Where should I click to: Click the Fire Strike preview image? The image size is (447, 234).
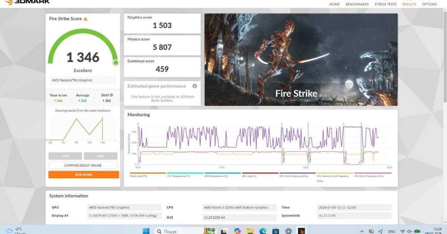(x=301, y=59)
